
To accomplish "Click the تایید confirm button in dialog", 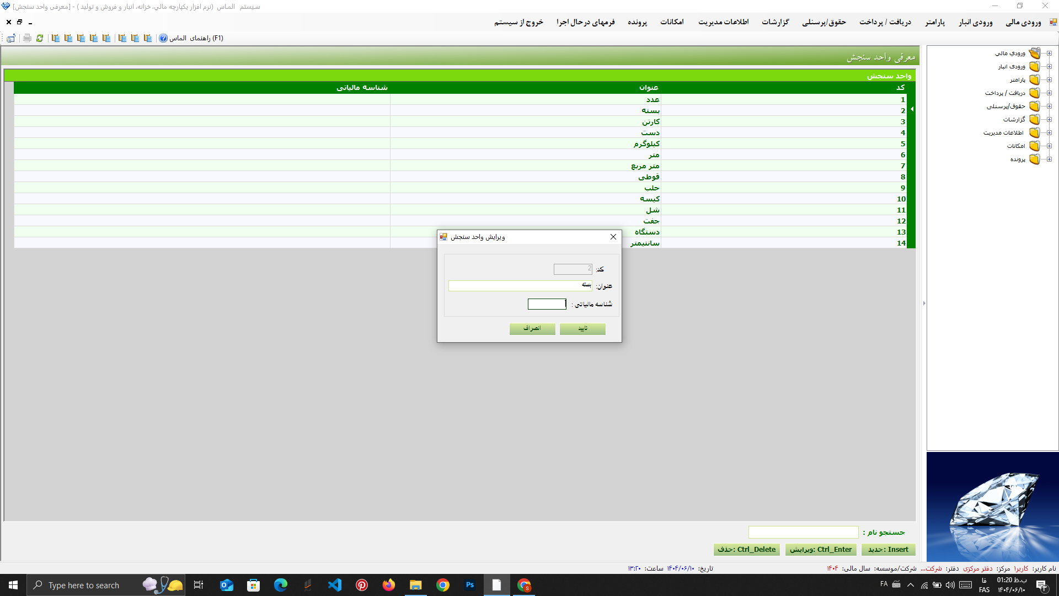I will point(582,329).
